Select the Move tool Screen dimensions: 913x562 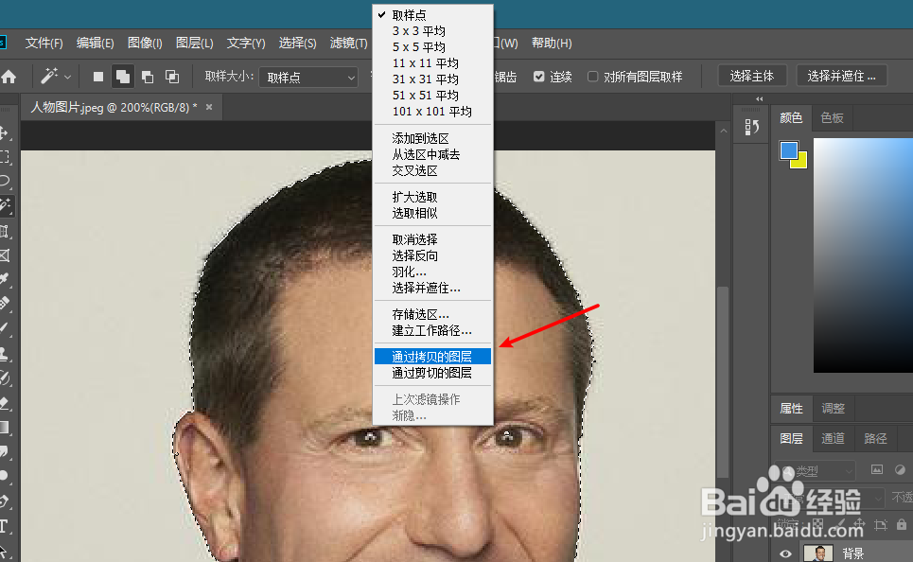click(9, 132)
